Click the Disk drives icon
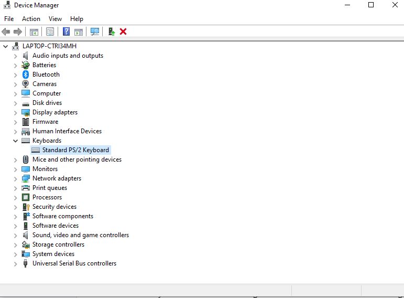 (26, 104)
